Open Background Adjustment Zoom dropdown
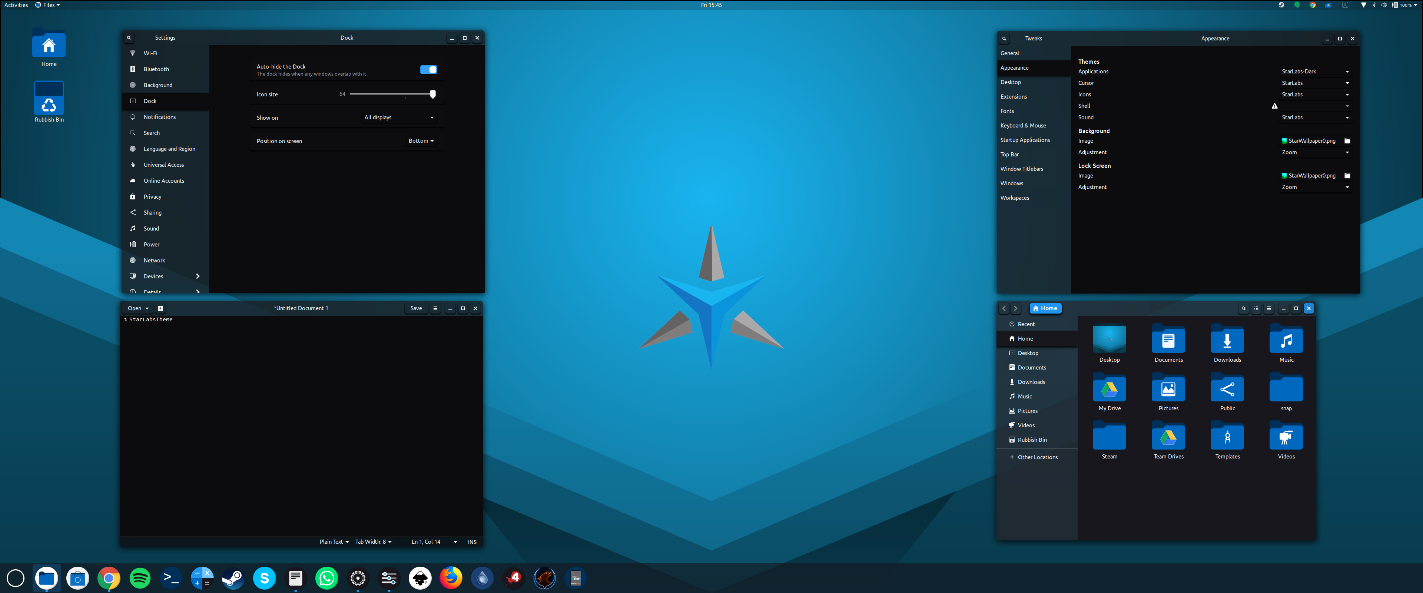 click(x=1315, y=153)
